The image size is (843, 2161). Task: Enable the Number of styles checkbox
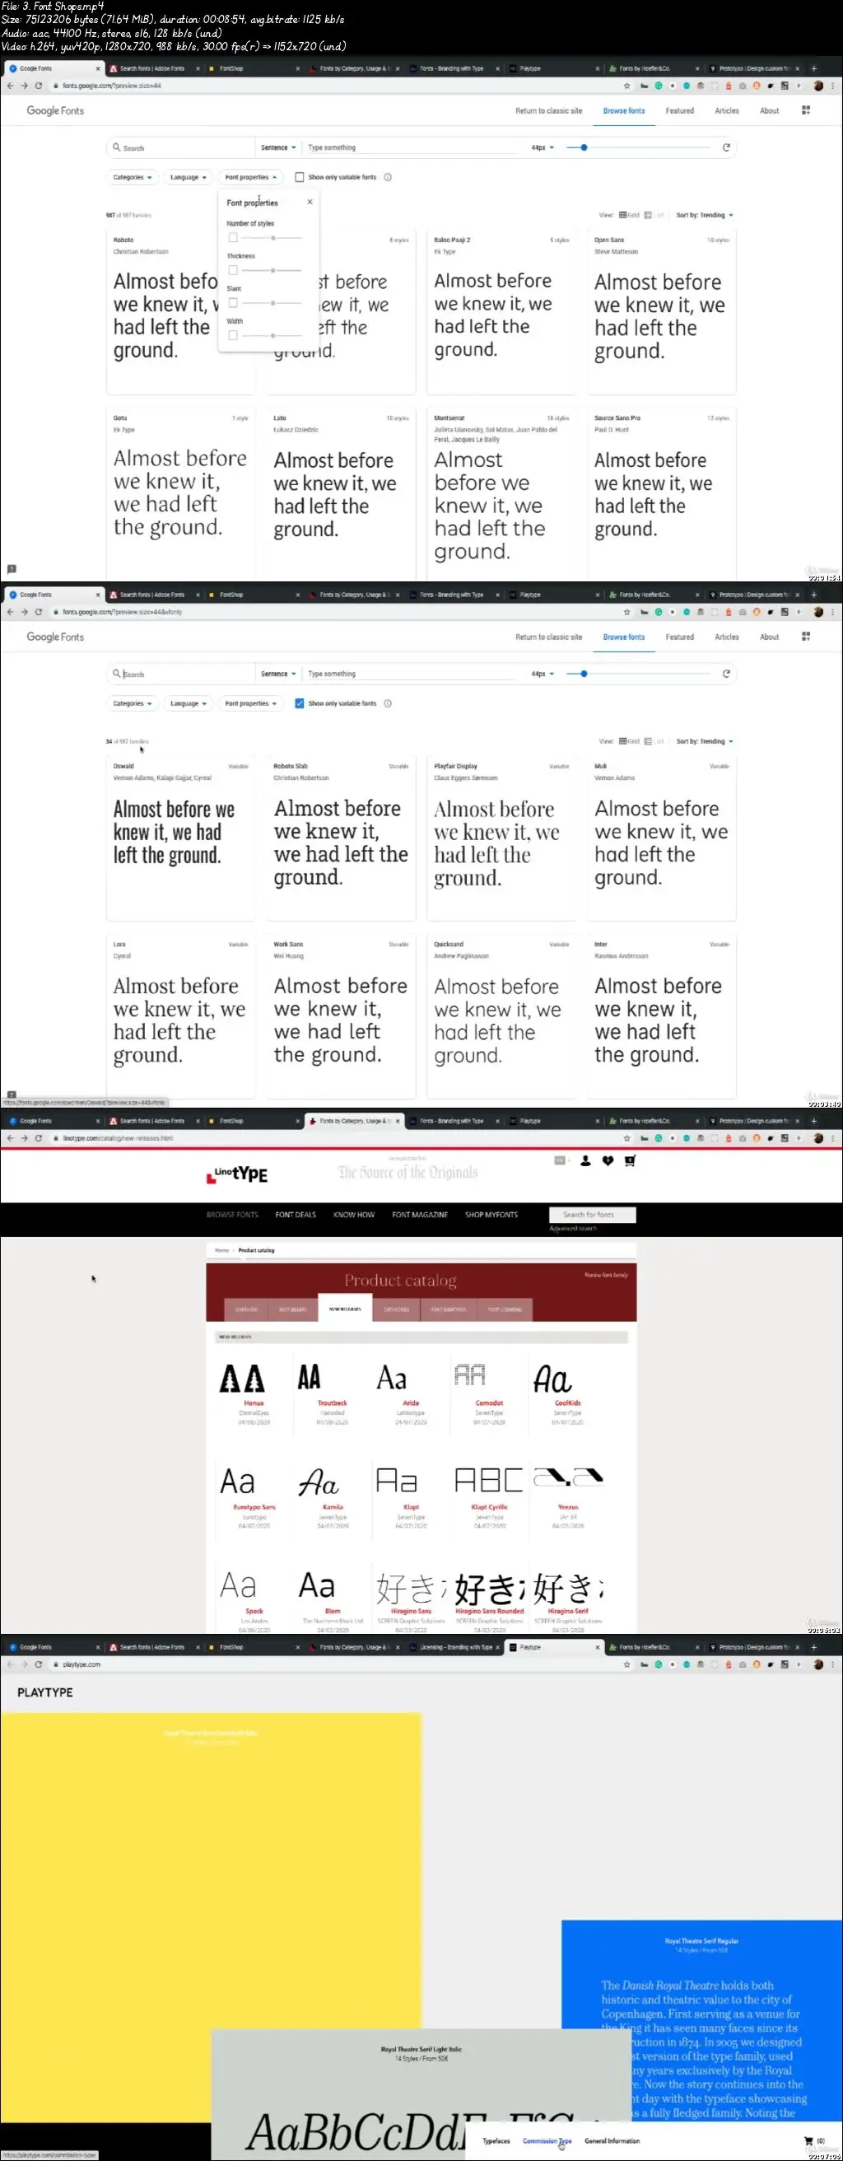click(x=233, y=237)
